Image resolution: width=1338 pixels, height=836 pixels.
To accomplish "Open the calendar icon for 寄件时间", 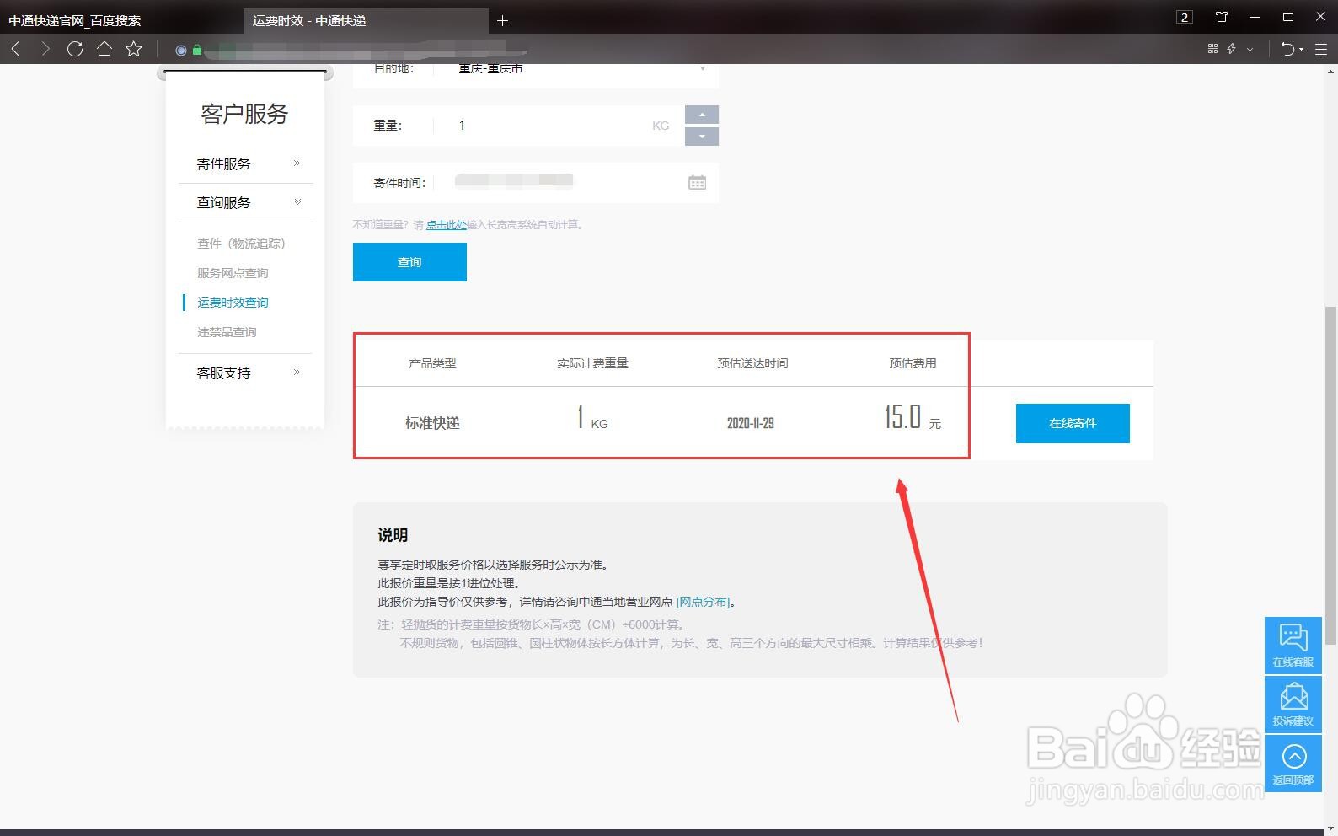I will [x=697, y=183].
